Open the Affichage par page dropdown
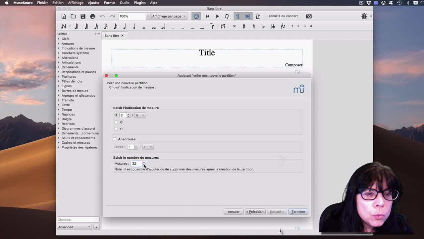The image size is (424, 239). pos(169,16)
